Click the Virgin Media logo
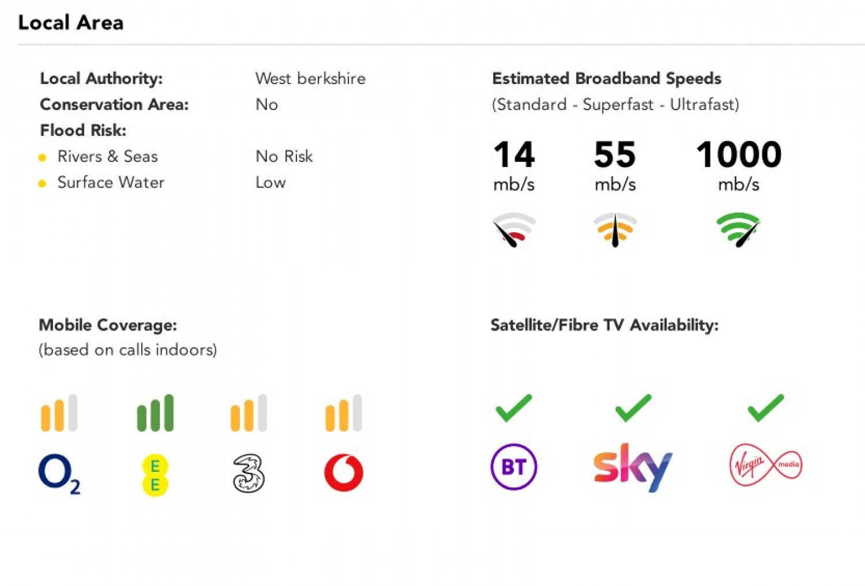 click(765, 464)
